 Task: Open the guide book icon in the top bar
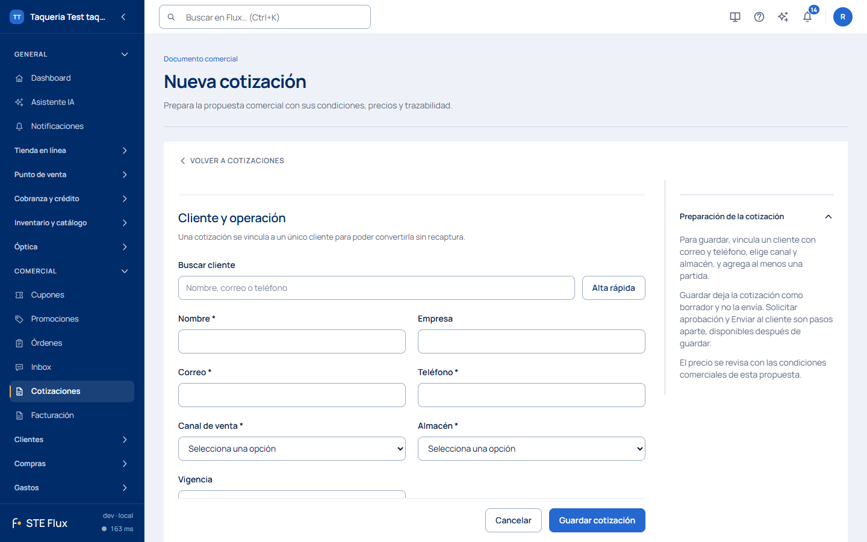point(735,17)
